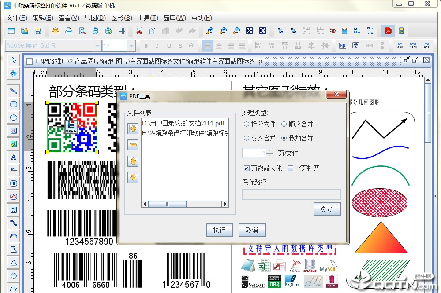Image resolution: width=441 pixels, height=293 pixels.
Task: Expand the font size dropdown
Action: [131, 45]
